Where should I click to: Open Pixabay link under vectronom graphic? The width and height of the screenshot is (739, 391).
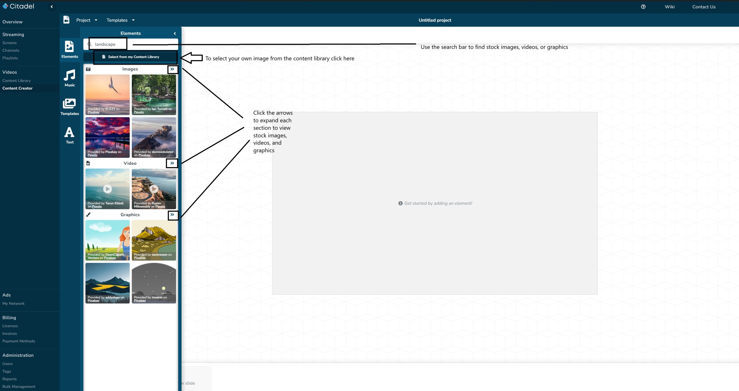coord(140,258)
